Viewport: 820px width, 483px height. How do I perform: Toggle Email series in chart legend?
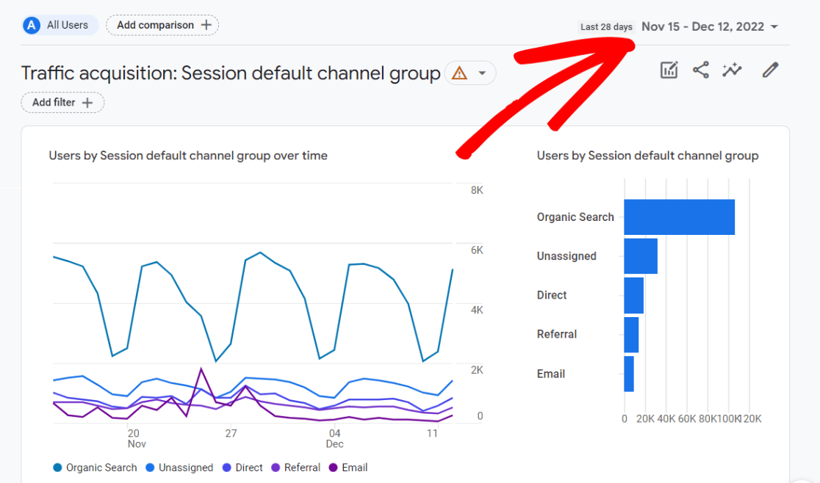point(348,468)
